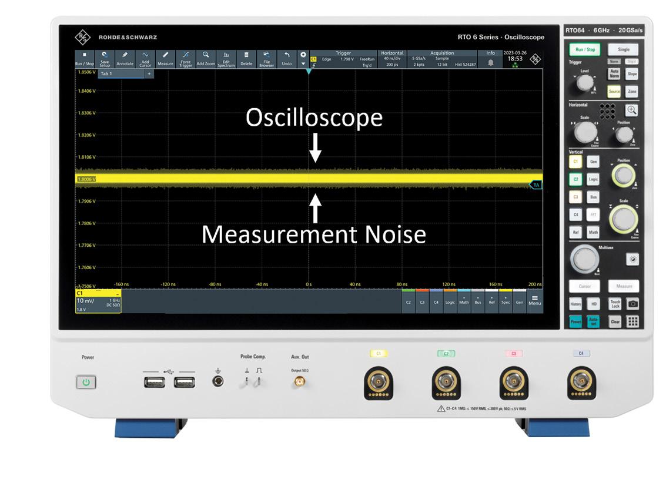The height and width of the screenshot is (503, 666).
Task: Click the Delete trash icon
Action: click(246, 59)
